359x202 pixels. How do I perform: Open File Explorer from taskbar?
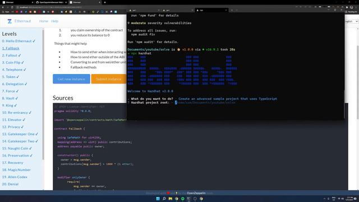click(x=171, y=199)
